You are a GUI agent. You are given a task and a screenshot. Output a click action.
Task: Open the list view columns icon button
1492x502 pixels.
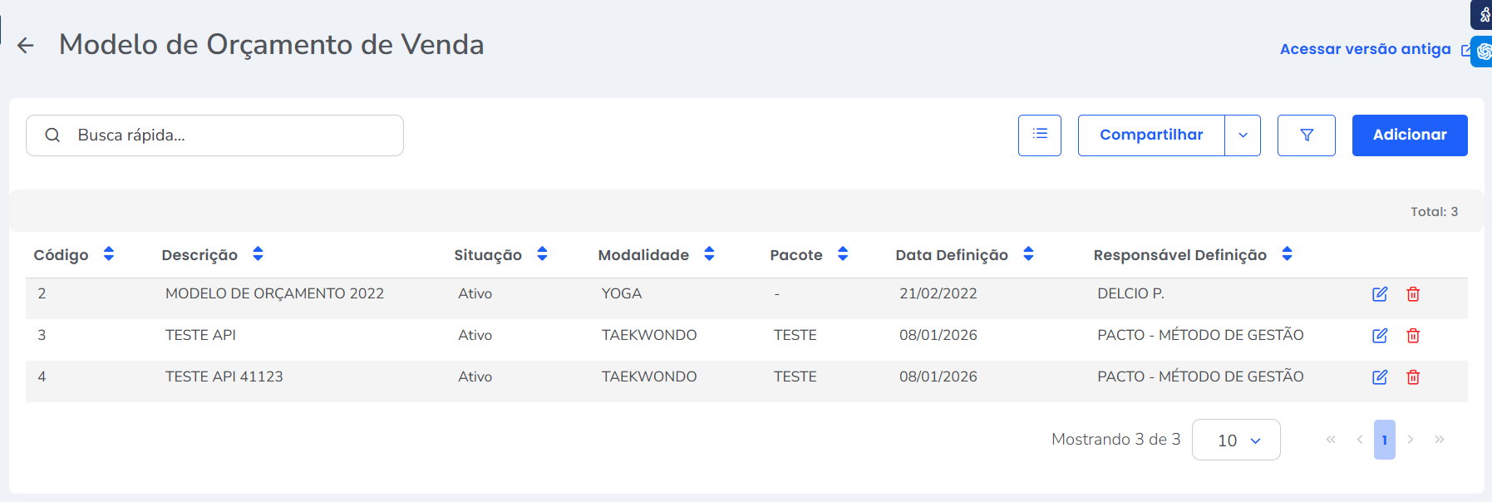pyautogui.click(x=1039, y=135)
